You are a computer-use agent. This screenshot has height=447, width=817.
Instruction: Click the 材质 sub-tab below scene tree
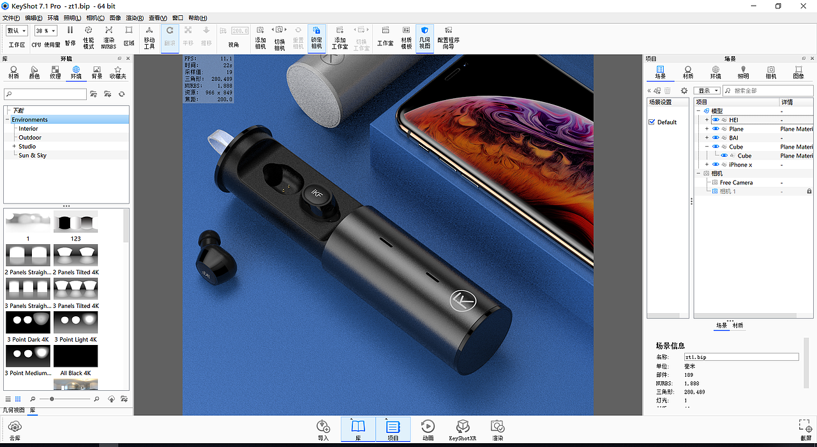738,325
